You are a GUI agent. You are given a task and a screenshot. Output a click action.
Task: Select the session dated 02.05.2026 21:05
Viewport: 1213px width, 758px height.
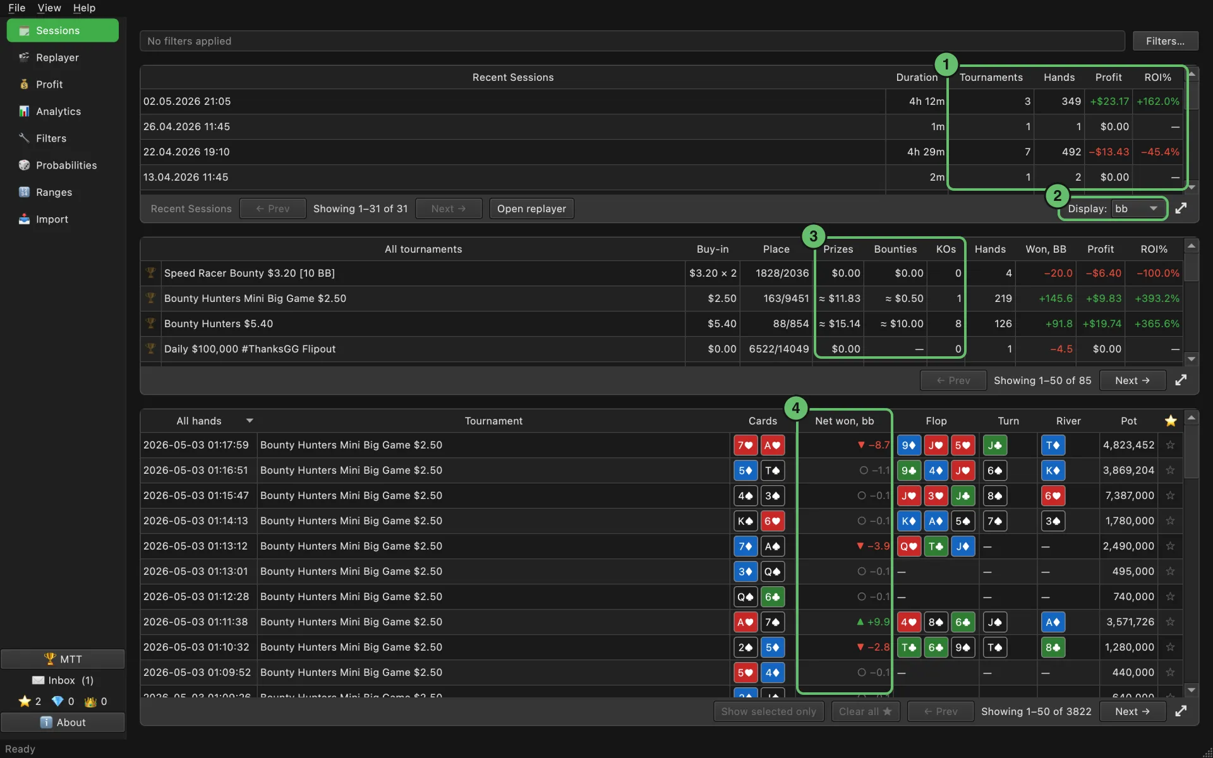click(x=661, y=101)
